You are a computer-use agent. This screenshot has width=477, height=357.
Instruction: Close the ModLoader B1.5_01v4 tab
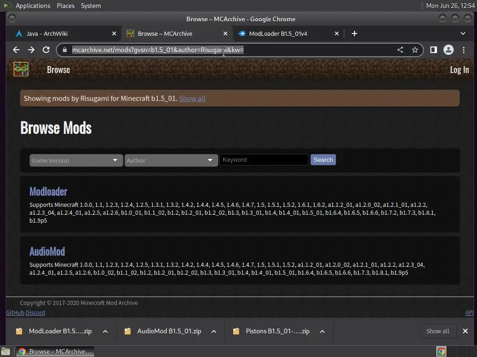337,33
